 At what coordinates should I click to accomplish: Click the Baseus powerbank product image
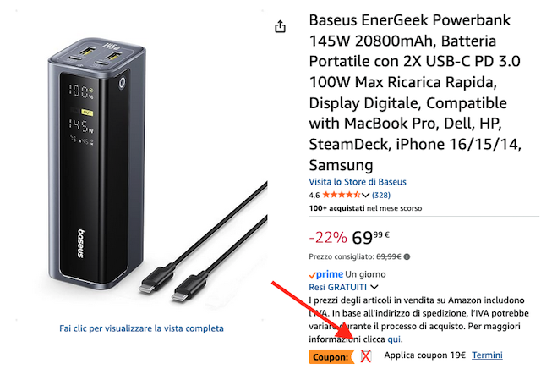(96, 162)
